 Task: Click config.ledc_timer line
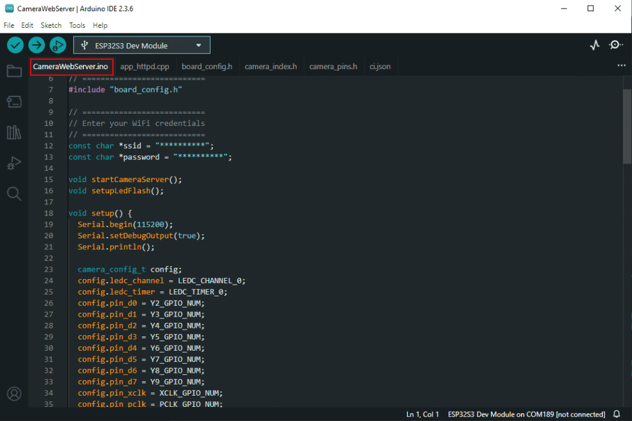pos(152,291)
